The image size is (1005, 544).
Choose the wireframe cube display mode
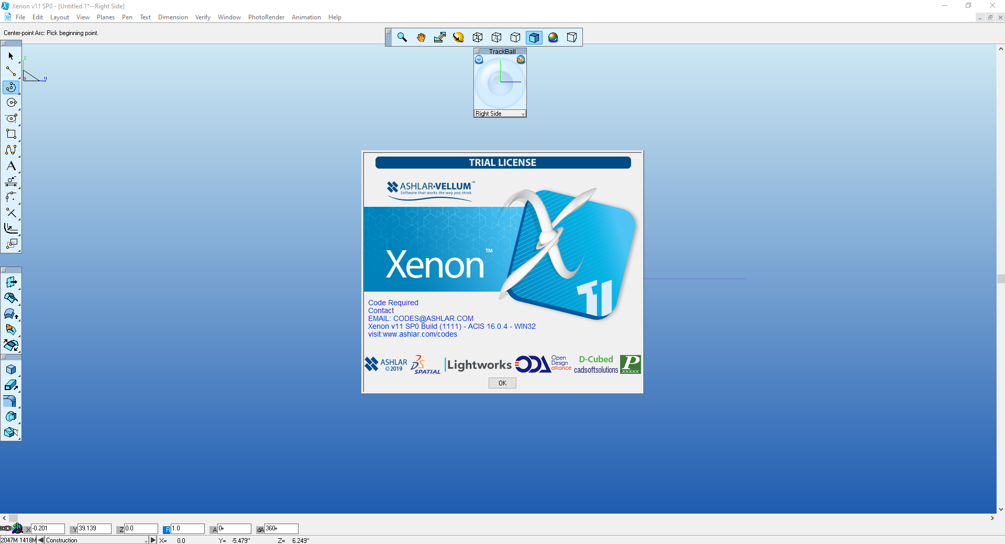pyautogui.click(x=478, y=37)
